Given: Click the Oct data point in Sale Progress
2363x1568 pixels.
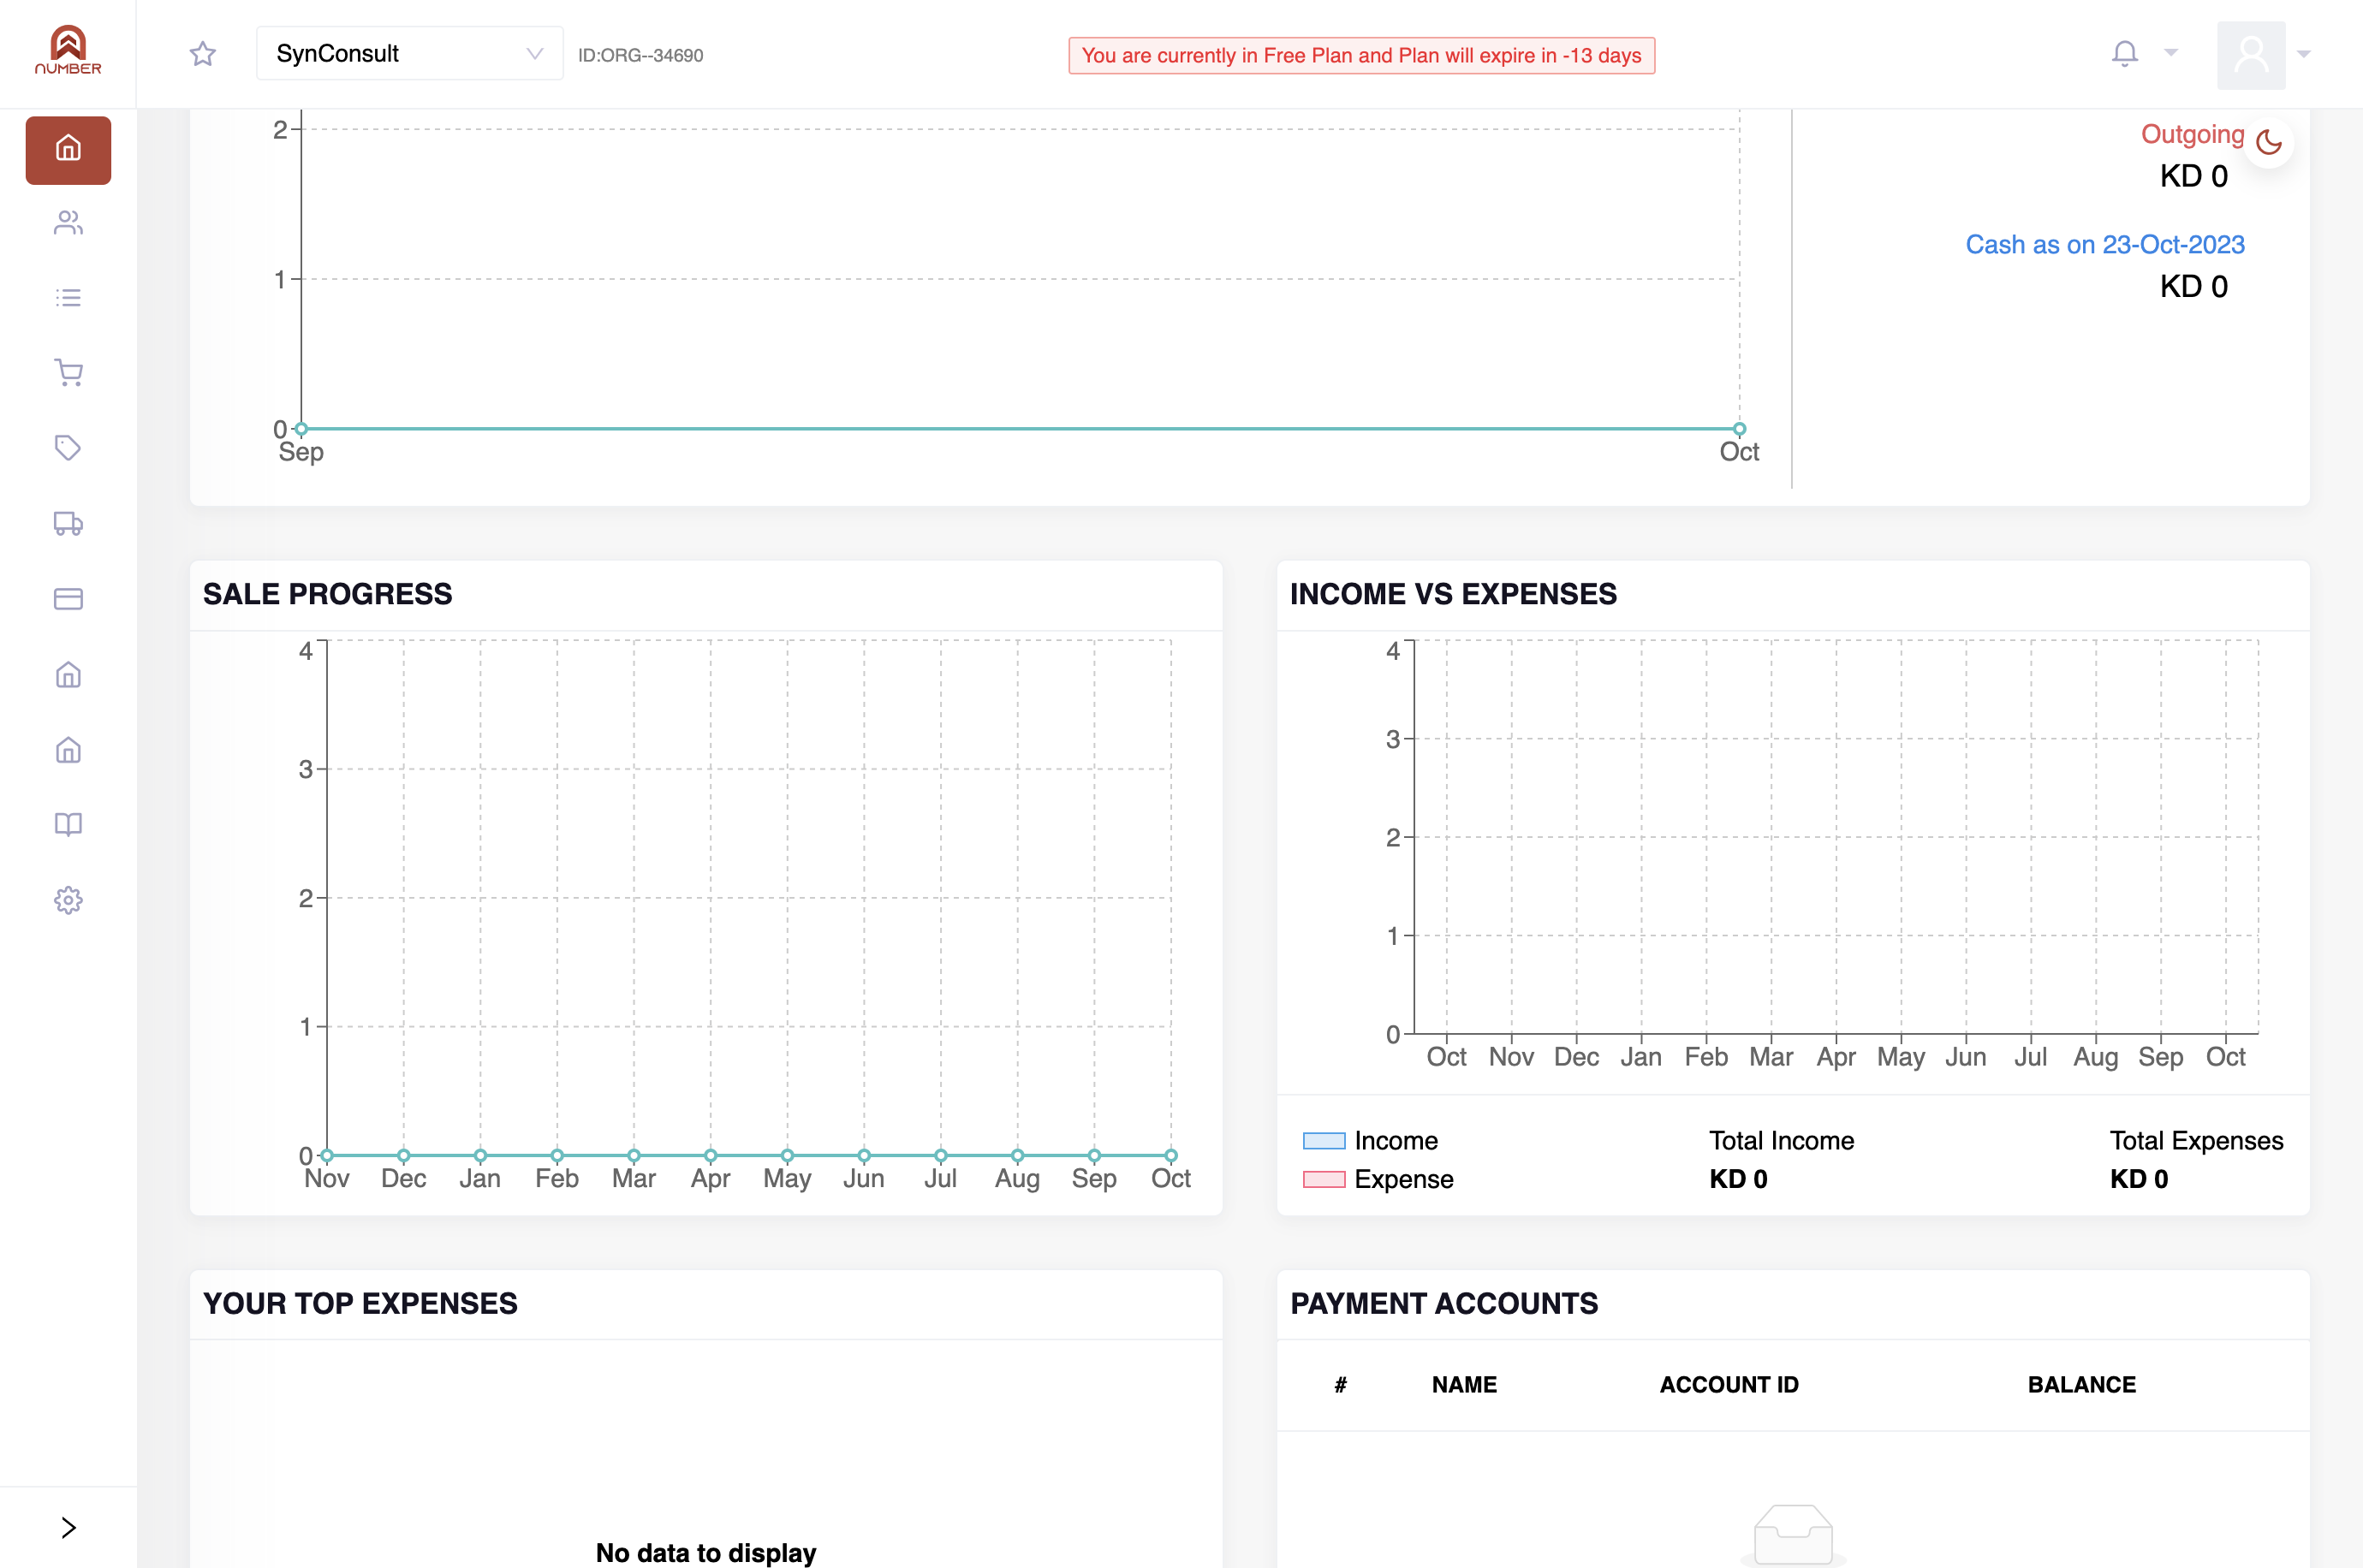Looking at the screenshot, I should click(1171, 1156).
